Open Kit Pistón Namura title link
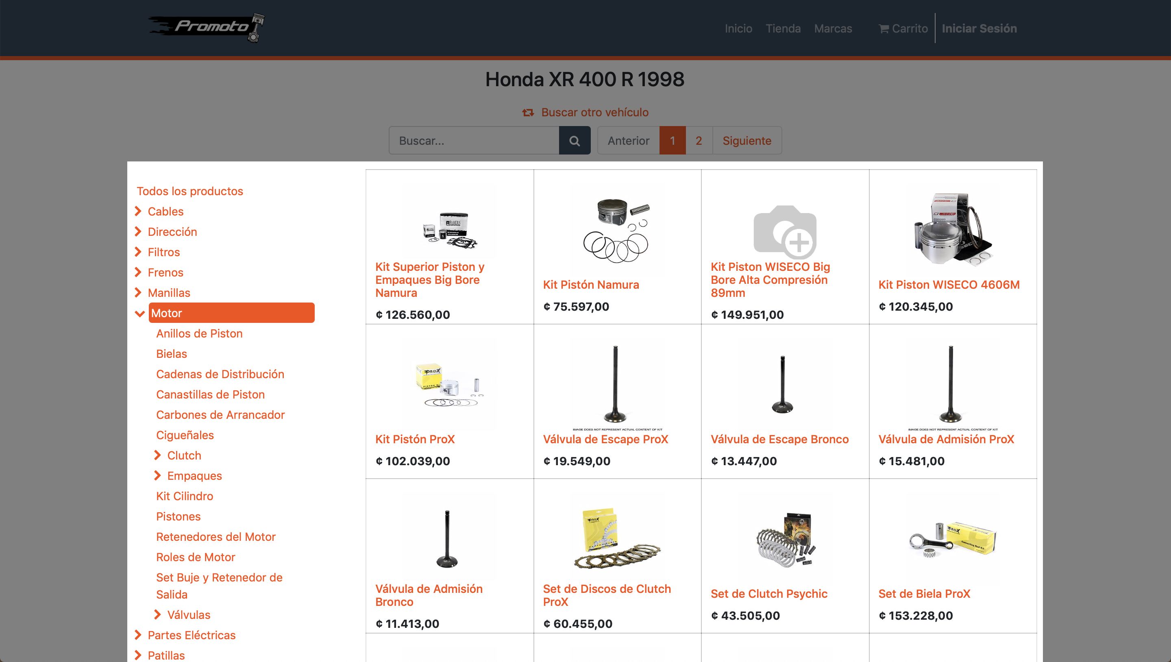 click(x=591, y=285)
